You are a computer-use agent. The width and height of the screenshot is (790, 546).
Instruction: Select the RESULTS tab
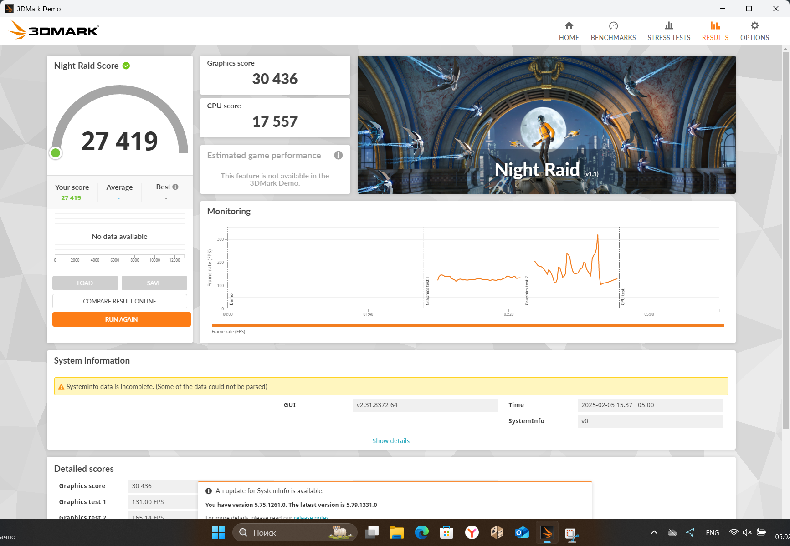tap(715, 31)
